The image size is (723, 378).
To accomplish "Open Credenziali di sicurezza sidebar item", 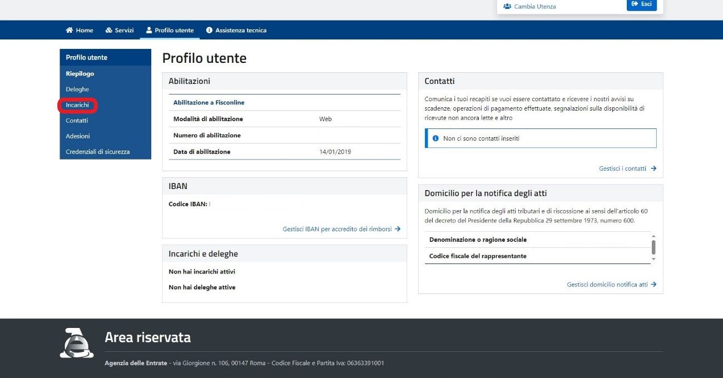I will coord(98,152).
